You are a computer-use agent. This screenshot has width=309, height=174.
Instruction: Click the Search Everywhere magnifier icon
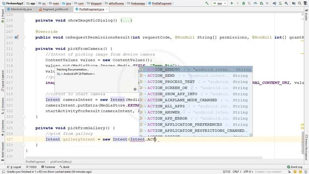pyautogui.click(x=300, y=3)
